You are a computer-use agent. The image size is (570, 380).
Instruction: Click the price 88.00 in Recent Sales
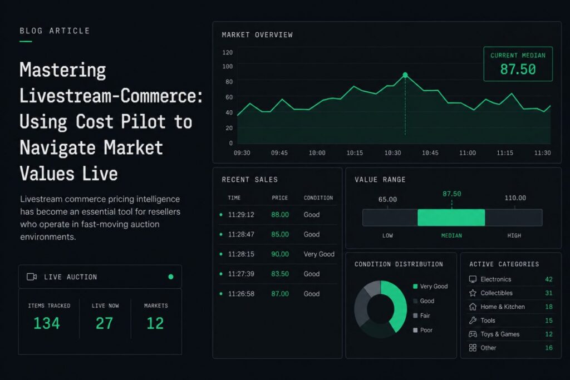click(280, 215)
